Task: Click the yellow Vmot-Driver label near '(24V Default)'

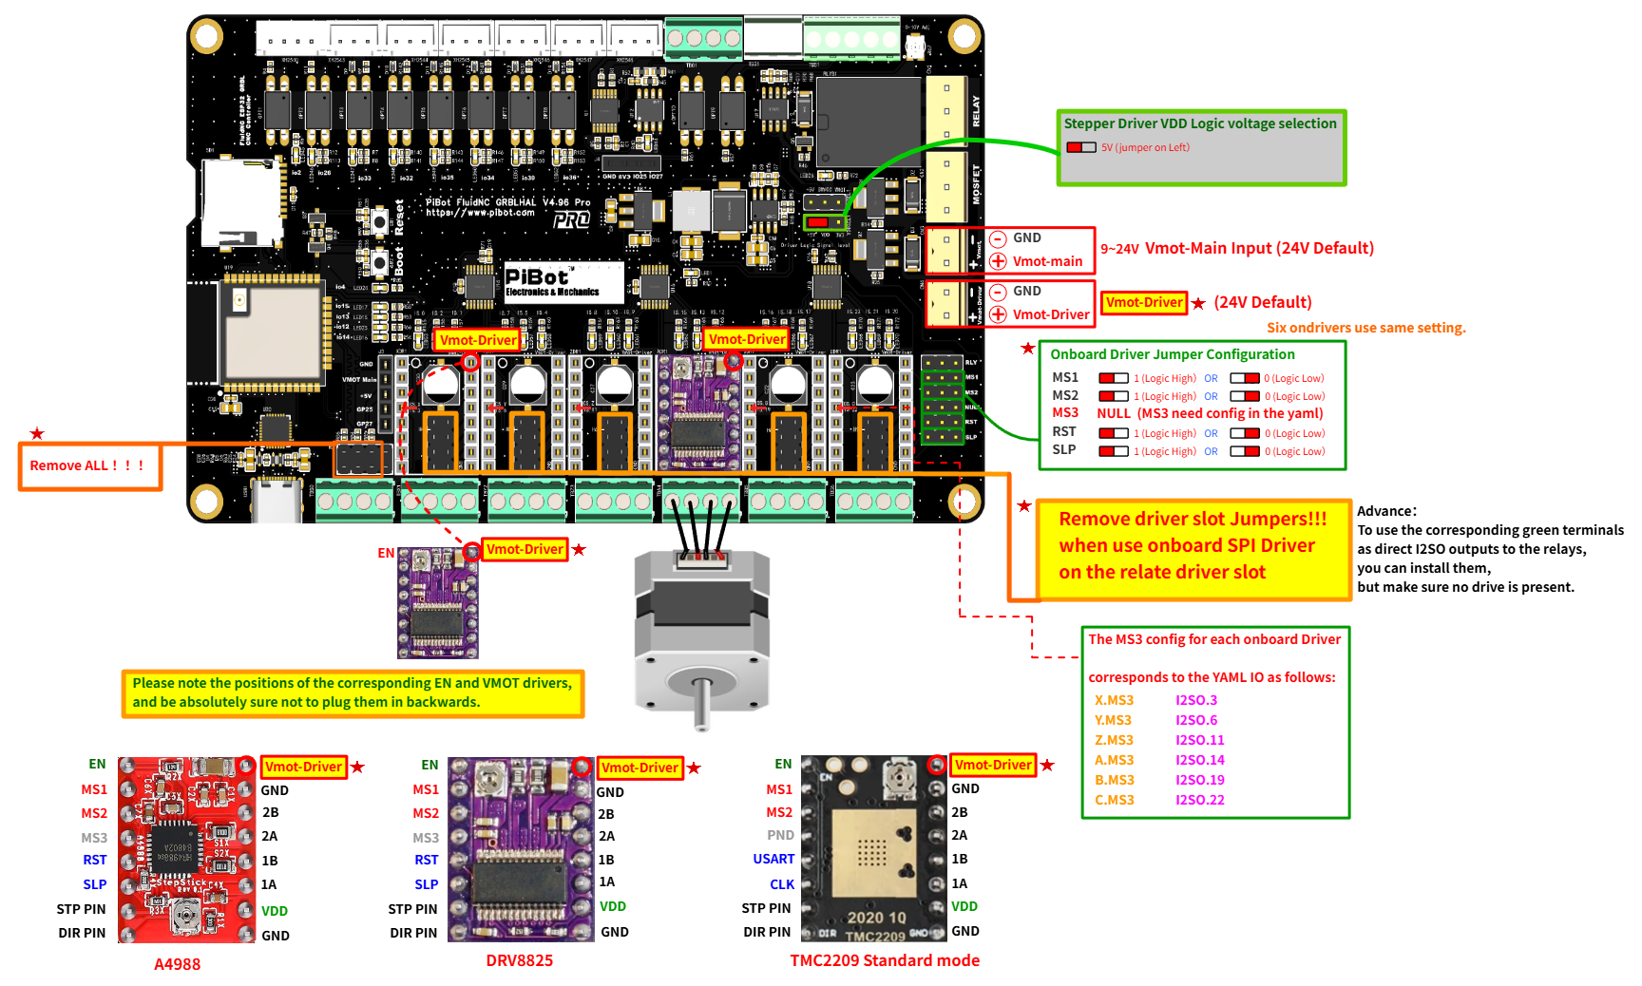Action: [x=1144, y=302]
